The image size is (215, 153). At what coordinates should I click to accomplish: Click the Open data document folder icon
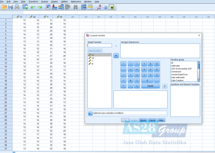point(4,7)
